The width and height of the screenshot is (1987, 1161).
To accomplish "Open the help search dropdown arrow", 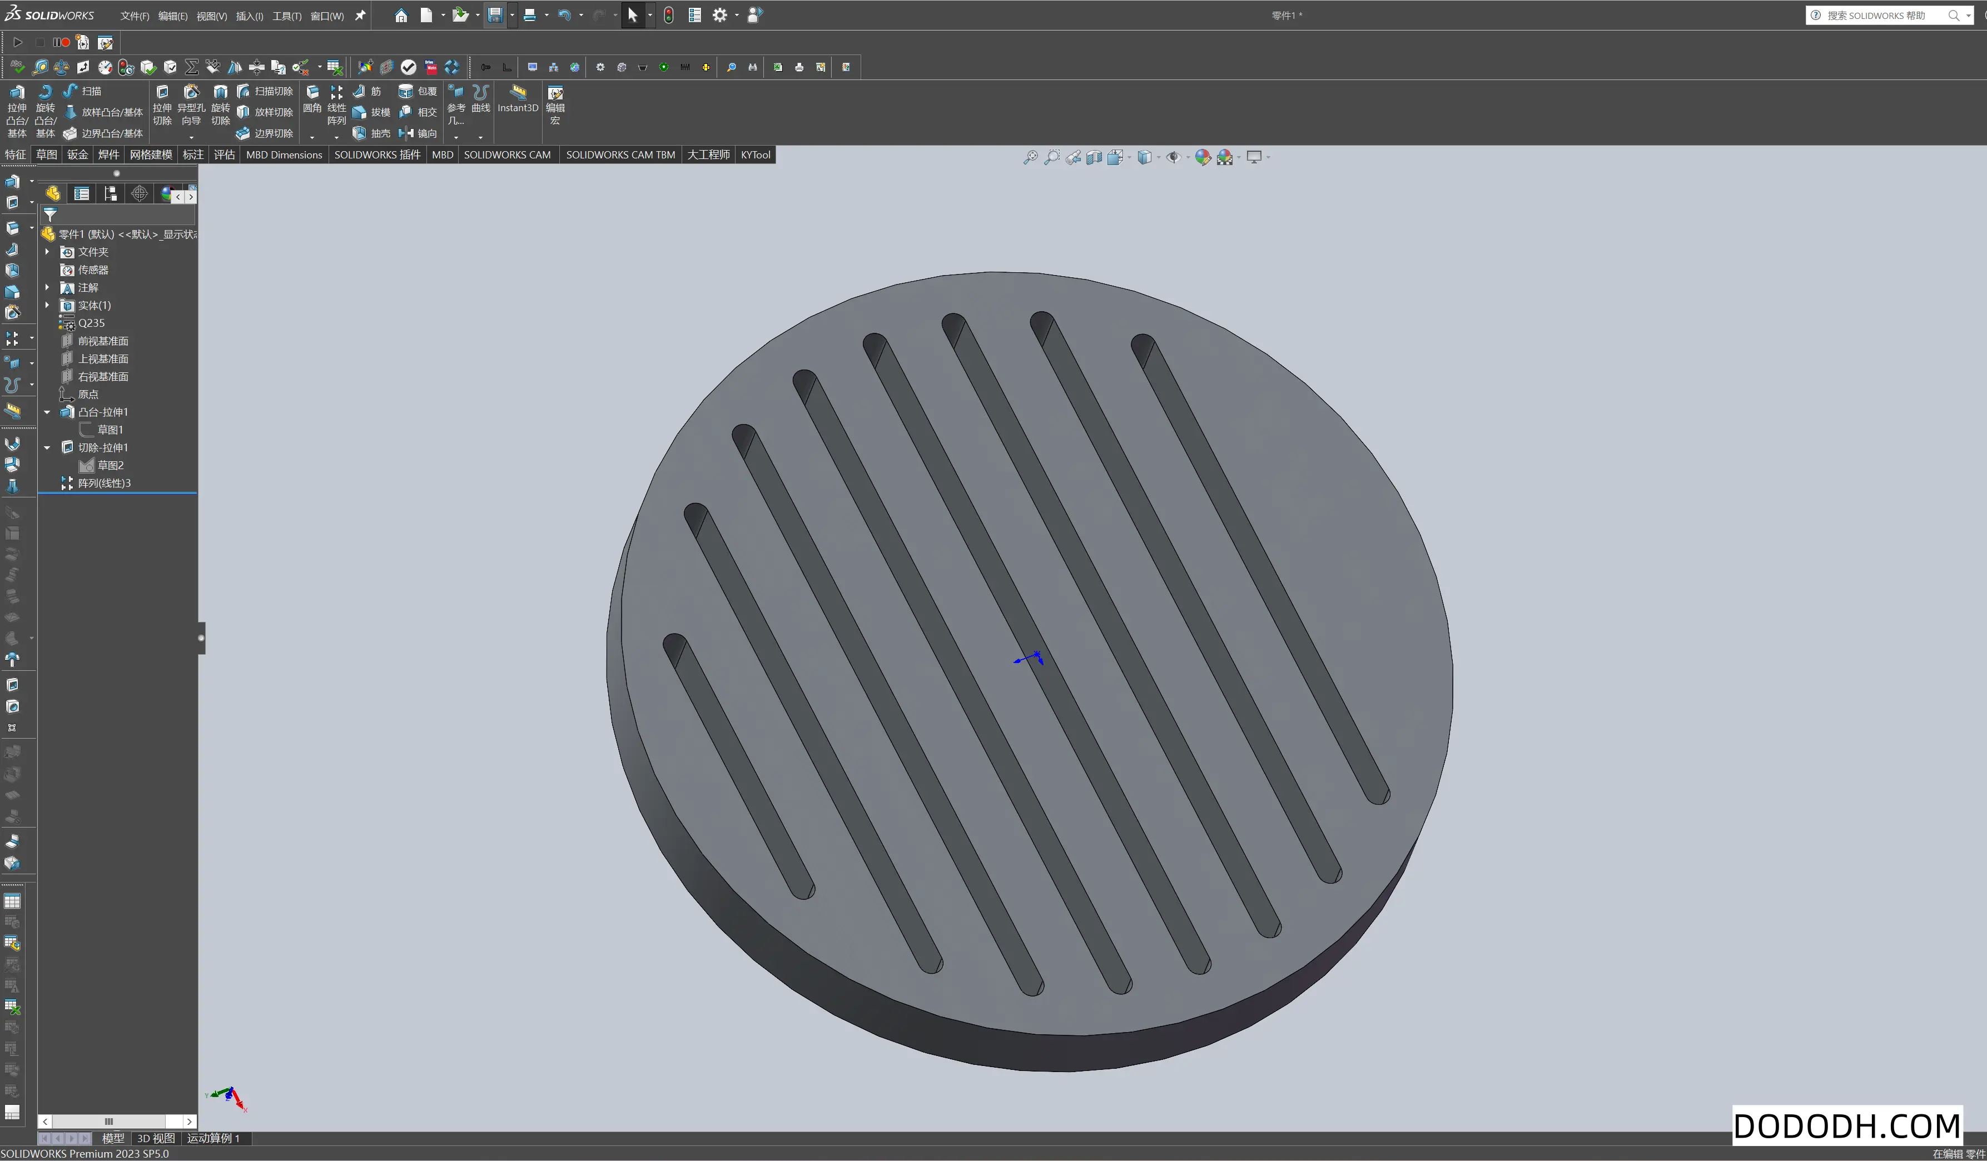I will click(1968, 15).
